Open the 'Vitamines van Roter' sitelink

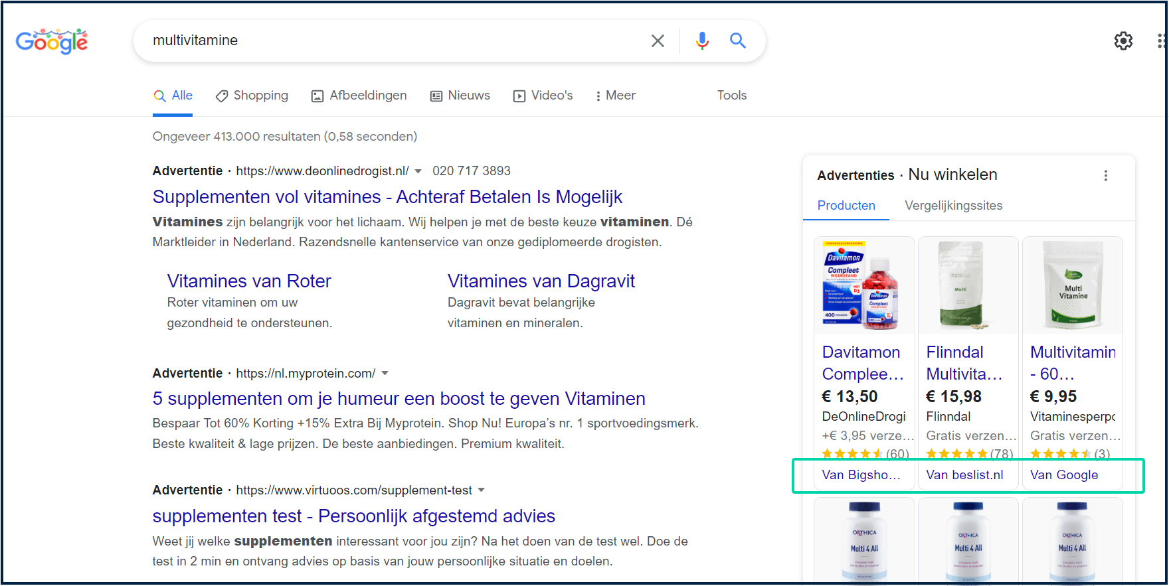(x=249, y=281)
